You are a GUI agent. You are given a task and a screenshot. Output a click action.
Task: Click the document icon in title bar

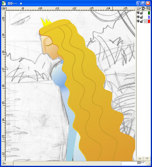[4, 3]
